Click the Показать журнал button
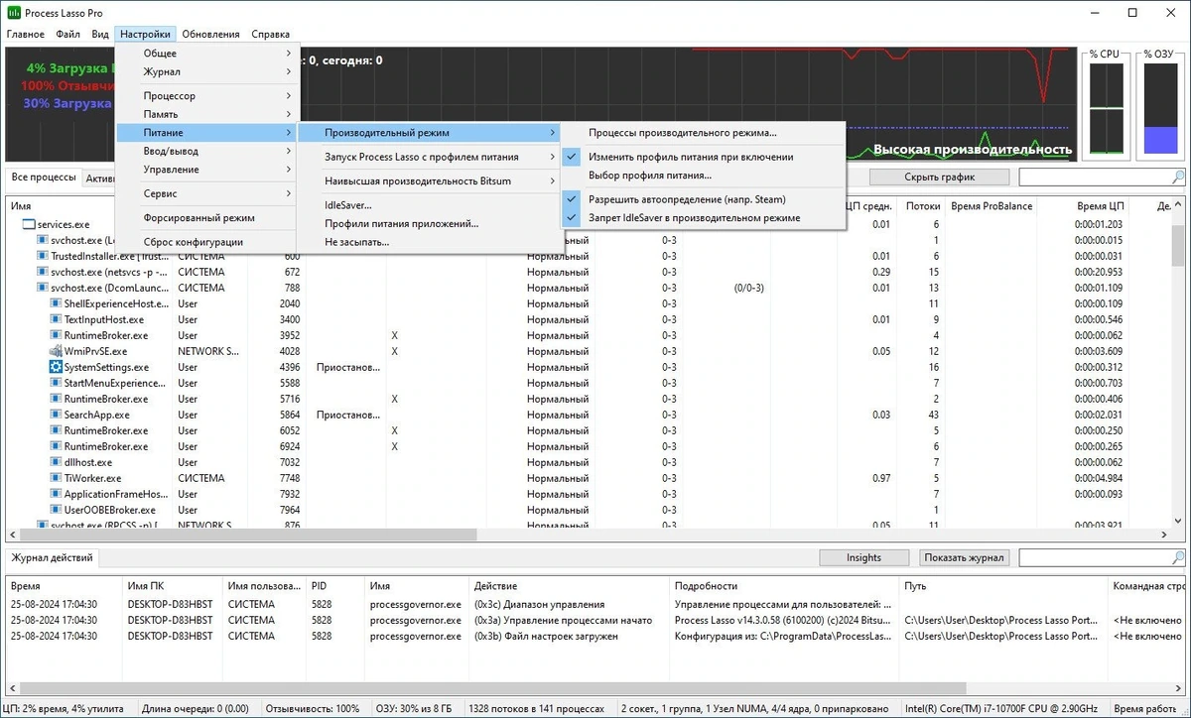This screenshot has height=718, width=1191. click(x=966, y=557)
